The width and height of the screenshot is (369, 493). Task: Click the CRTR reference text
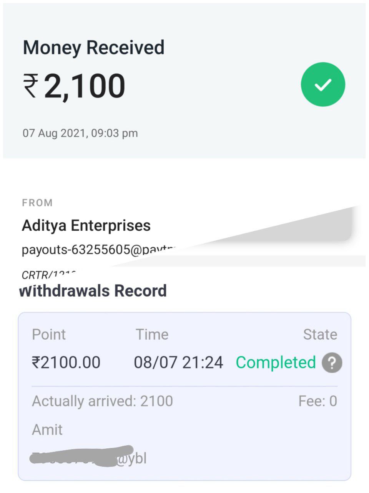tap(48, 274)
